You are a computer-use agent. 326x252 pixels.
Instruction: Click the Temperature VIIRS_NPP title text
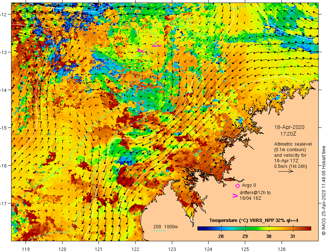[254, 220]
